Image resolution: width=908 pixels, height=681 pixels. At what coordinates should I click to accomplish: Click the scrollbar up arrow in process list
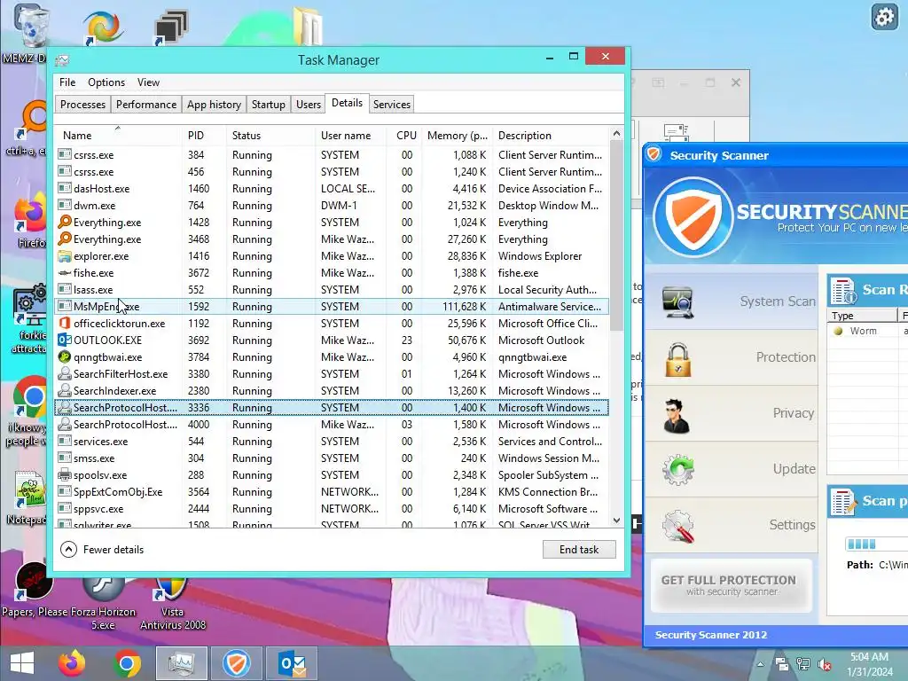(617, 134)
